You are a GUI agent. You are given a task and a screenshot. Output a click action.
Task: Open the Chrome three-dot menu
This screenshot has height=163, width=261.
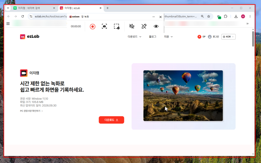tap(250, 16)
